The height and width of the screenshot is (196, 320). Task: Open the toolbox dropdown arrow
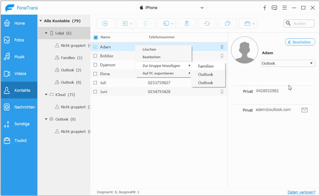[x=253, y=24]
